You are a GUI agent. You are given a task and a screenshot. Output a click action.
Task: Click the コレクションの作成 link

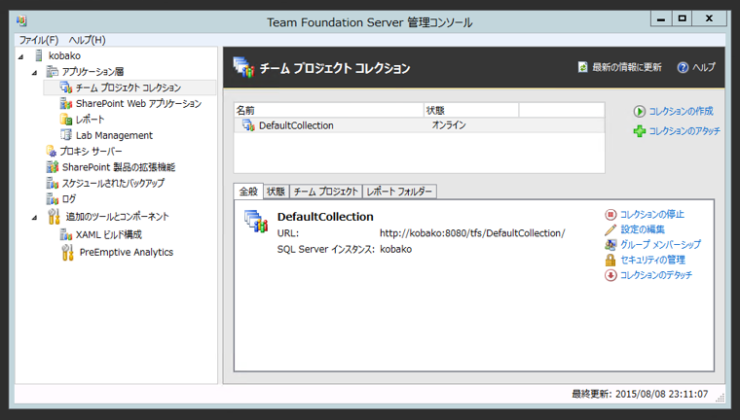681,111
